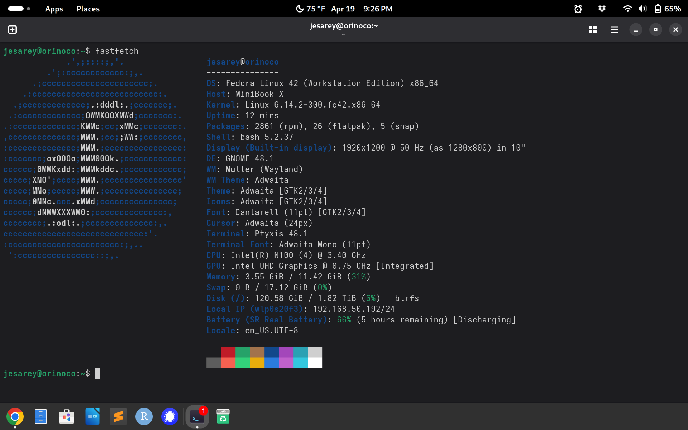Open the Trash from the dock

223,416
